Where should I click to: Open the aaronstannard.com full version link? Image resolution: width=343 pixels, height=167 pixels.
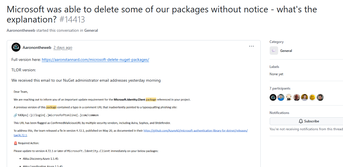(95, 60)
